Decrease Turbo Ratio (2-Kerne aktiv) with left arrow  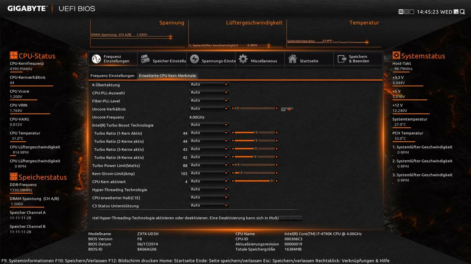click(233, 141)
